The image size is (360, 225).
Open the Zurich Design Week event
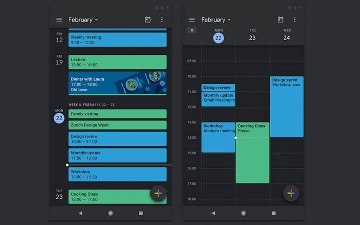coord(118,125)
